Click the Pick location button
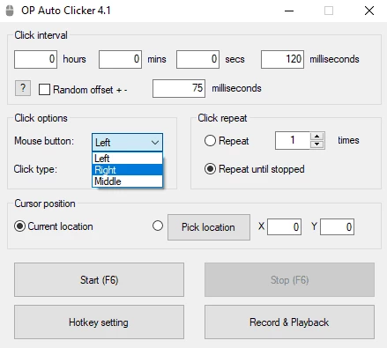Screen dimensions: 387x348 coord(209,227)
